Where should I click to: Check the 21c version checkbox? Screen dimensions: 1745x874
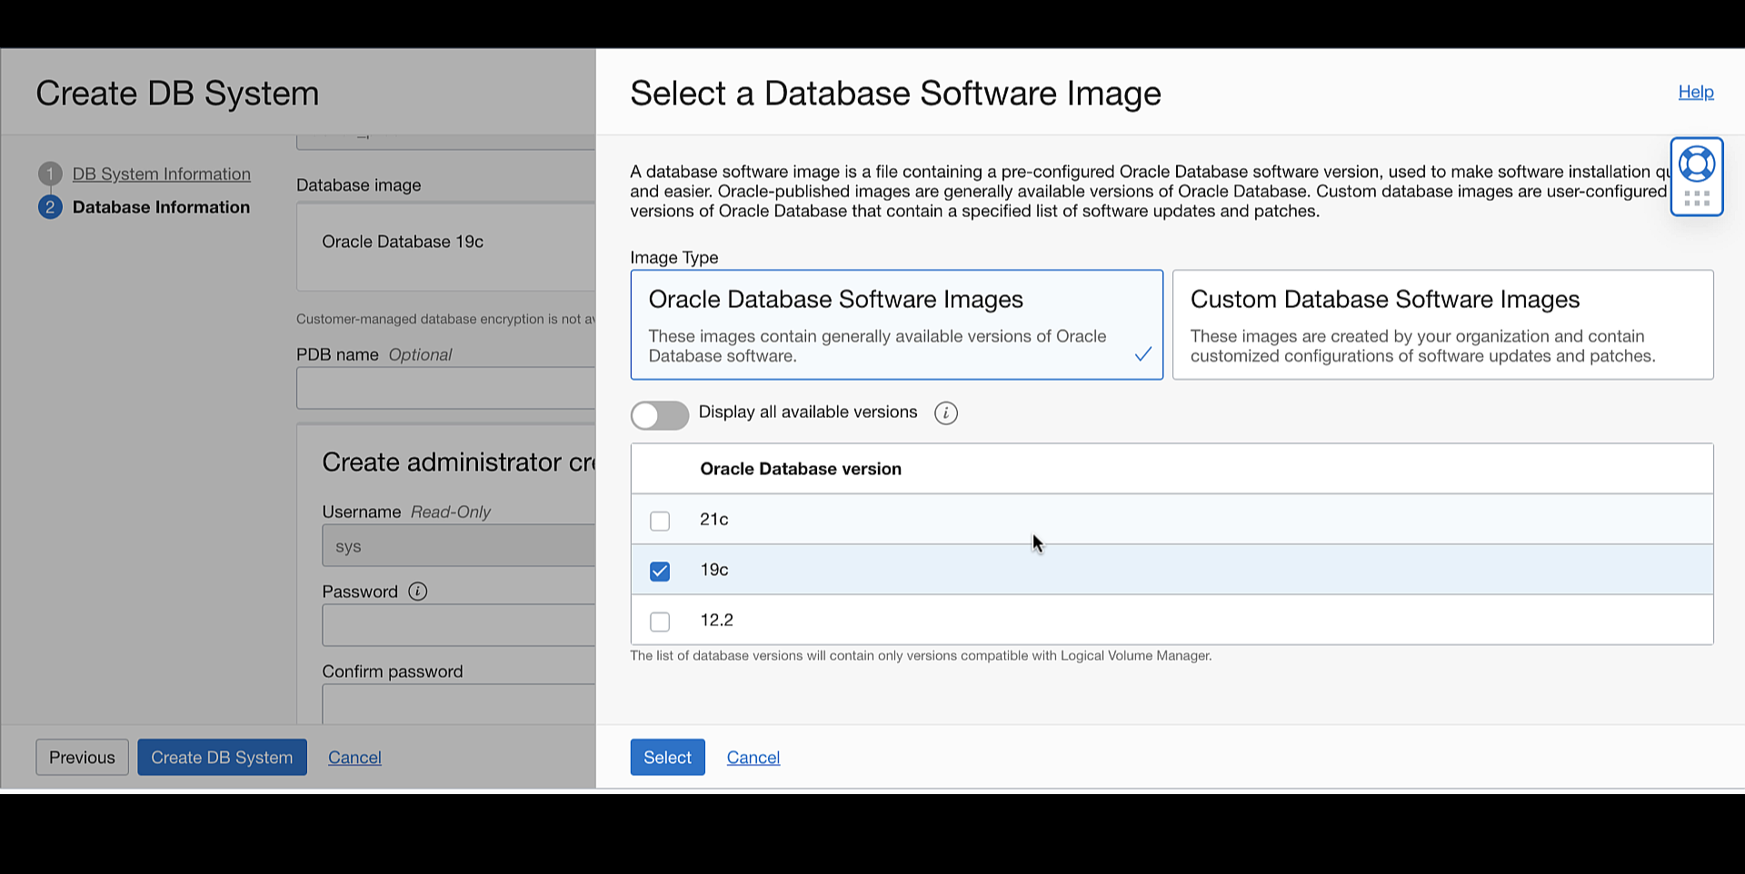point(660,521)
